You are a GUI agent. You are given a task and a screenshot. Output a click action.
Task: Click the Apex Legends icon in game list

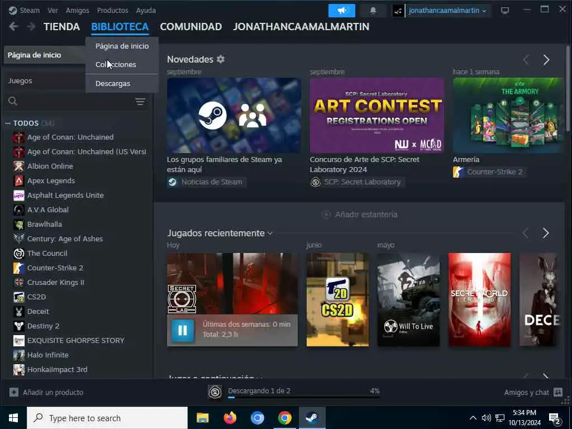click(x=19, y=180)
